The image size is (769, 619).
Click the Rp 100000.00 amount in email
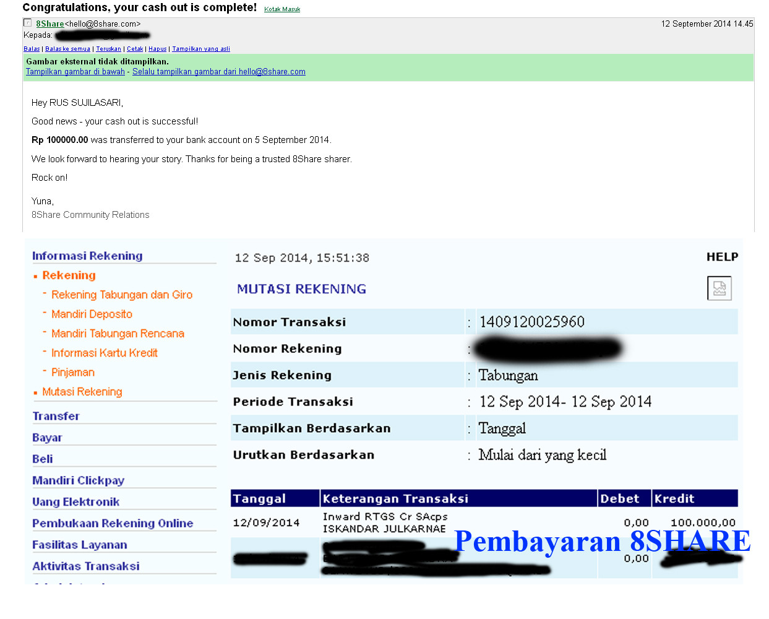tap(59, 140)
